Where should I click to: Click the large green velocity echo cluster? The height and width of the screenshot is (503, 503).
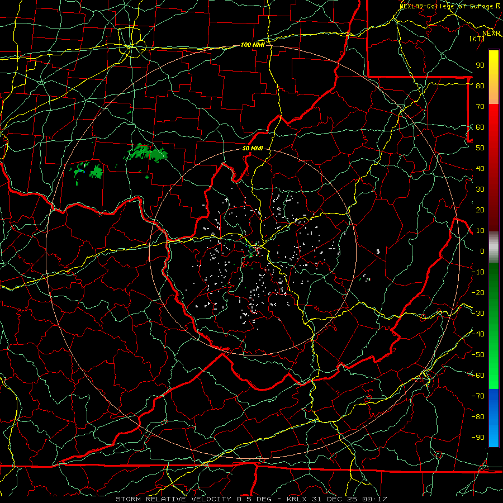(146, 153)
